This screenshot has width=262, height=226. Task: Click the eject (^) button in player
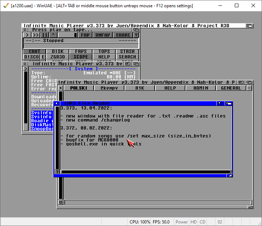pos(53,35)
